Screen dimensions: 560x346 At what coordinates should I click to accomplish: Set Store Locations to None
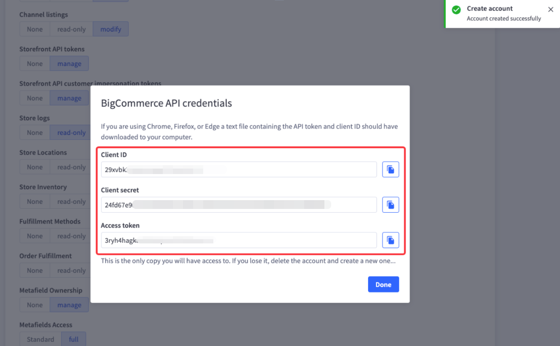[x=35, y=167]
